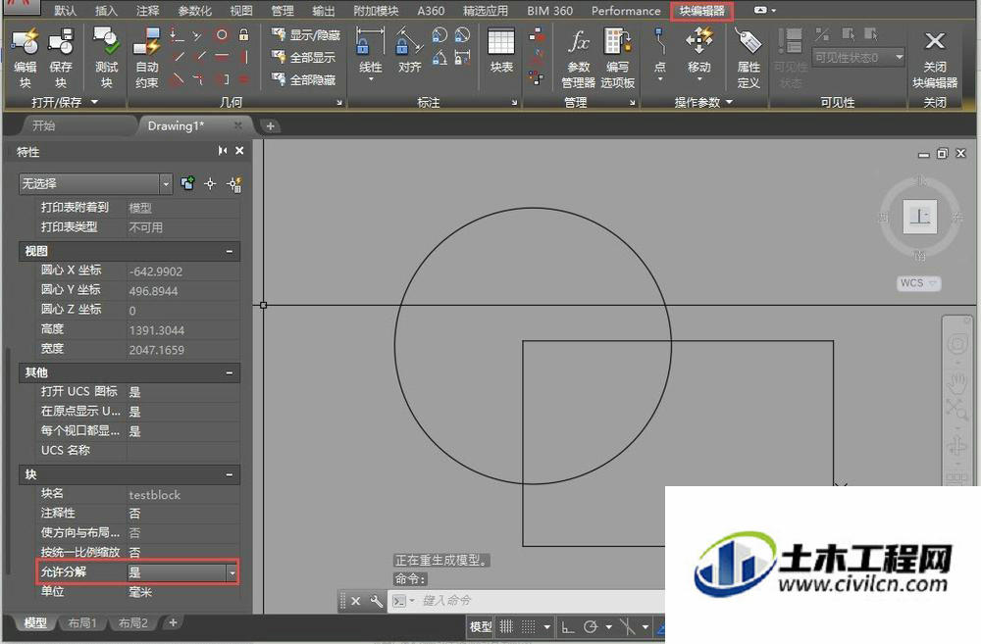The width and height of the screenshot is (981, 644).
Task: Toggle grid display in status bar
Action: 506,626
